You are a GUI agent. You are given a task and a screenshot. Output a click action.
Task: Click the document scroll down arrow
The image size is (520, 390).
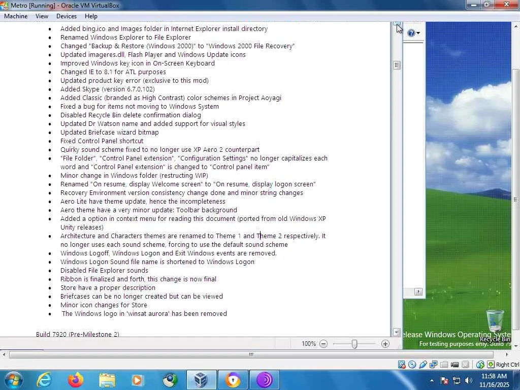pos(397,332)
